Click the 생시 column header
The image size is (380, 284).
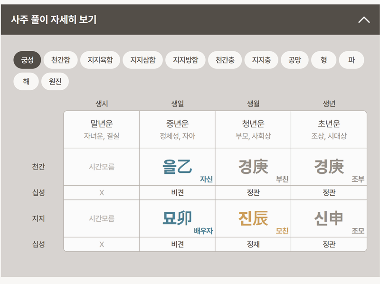click(x=102, y=104)
